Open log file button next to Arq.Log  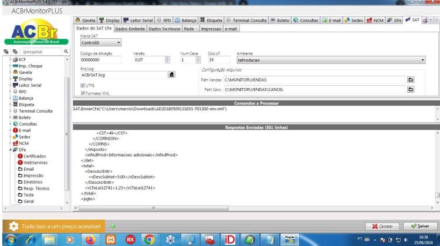tap(171, 75)
